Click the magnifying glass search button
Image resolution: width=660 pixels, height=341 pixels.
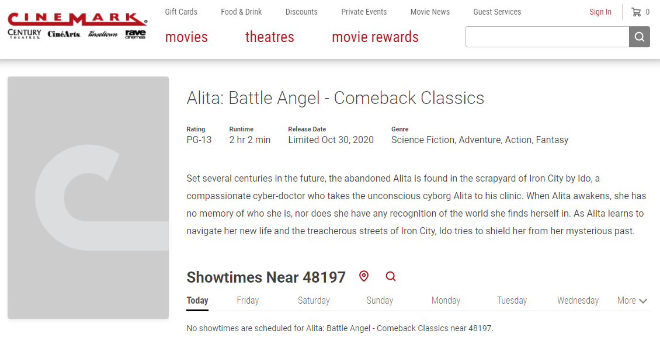coord(640,37)
